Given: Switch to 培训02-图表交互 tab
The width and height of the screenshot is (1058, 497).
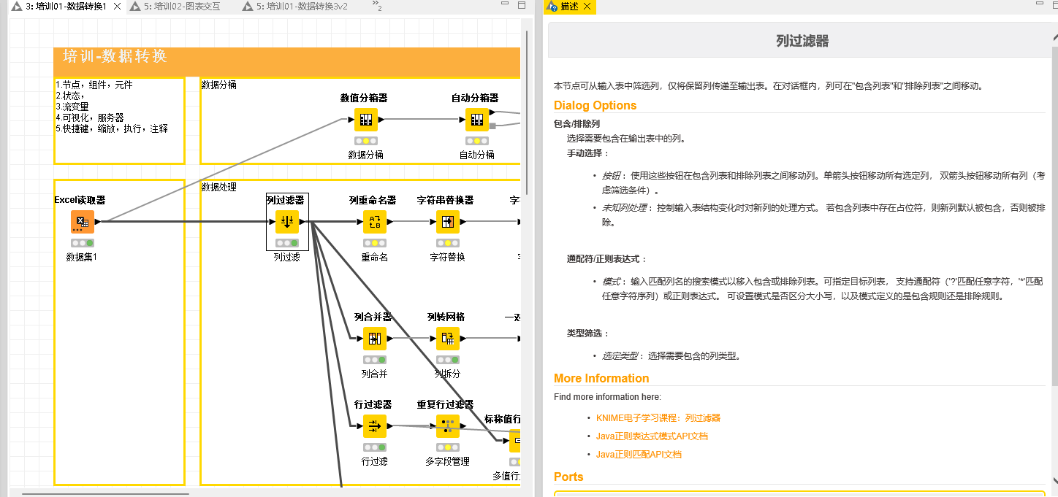Looking at the screenshot, I should click(181, 7).
